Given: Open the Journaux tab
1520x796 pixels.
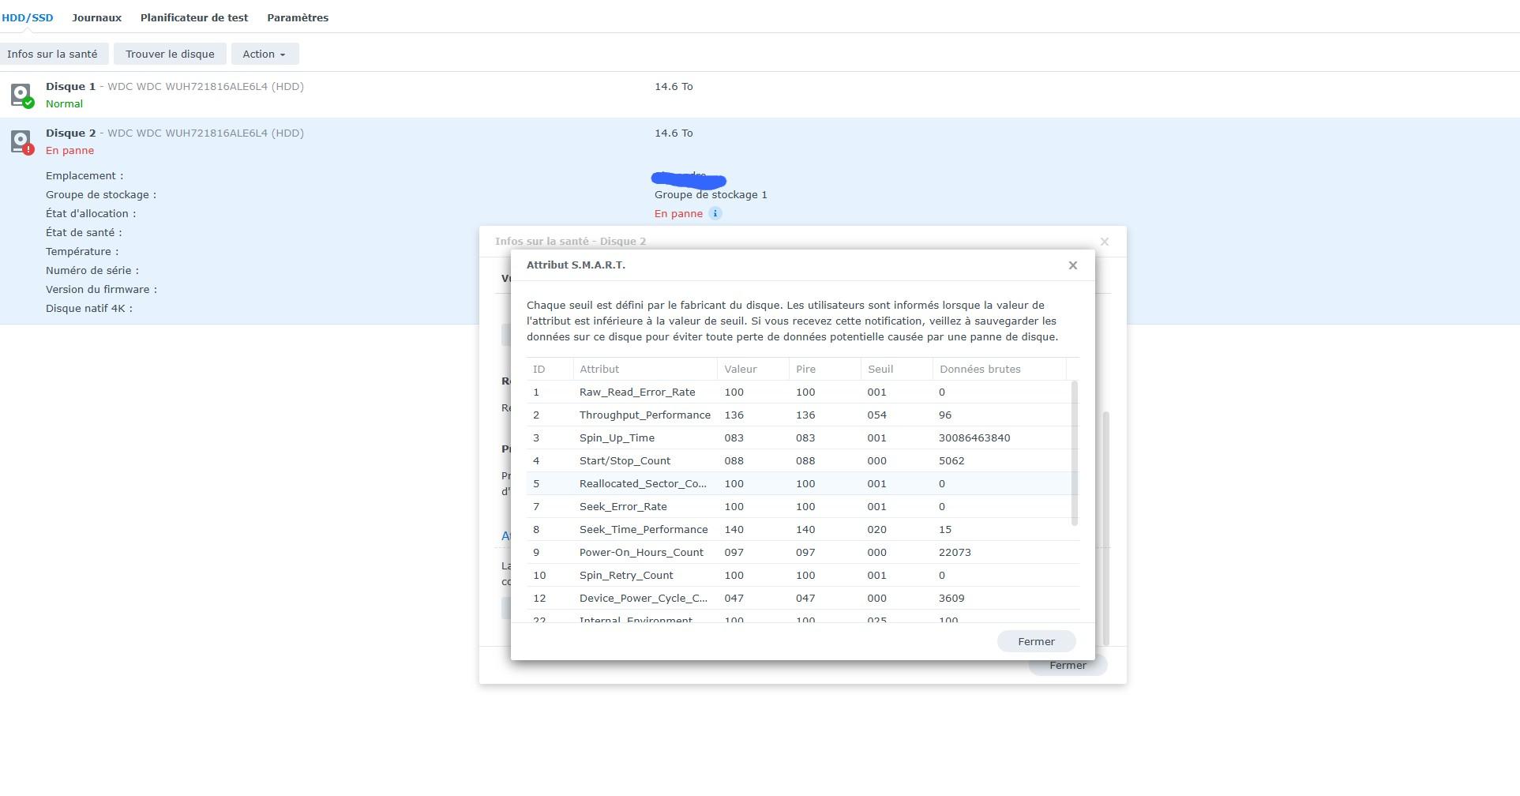Looking at the screenshot, I should (x=96, y=17).
